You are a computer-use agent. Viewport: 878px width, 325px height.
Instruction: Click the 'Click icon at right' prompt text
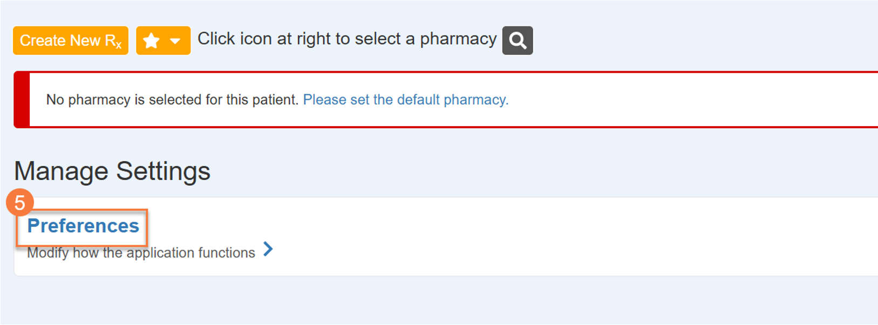(x=346, y=39)
